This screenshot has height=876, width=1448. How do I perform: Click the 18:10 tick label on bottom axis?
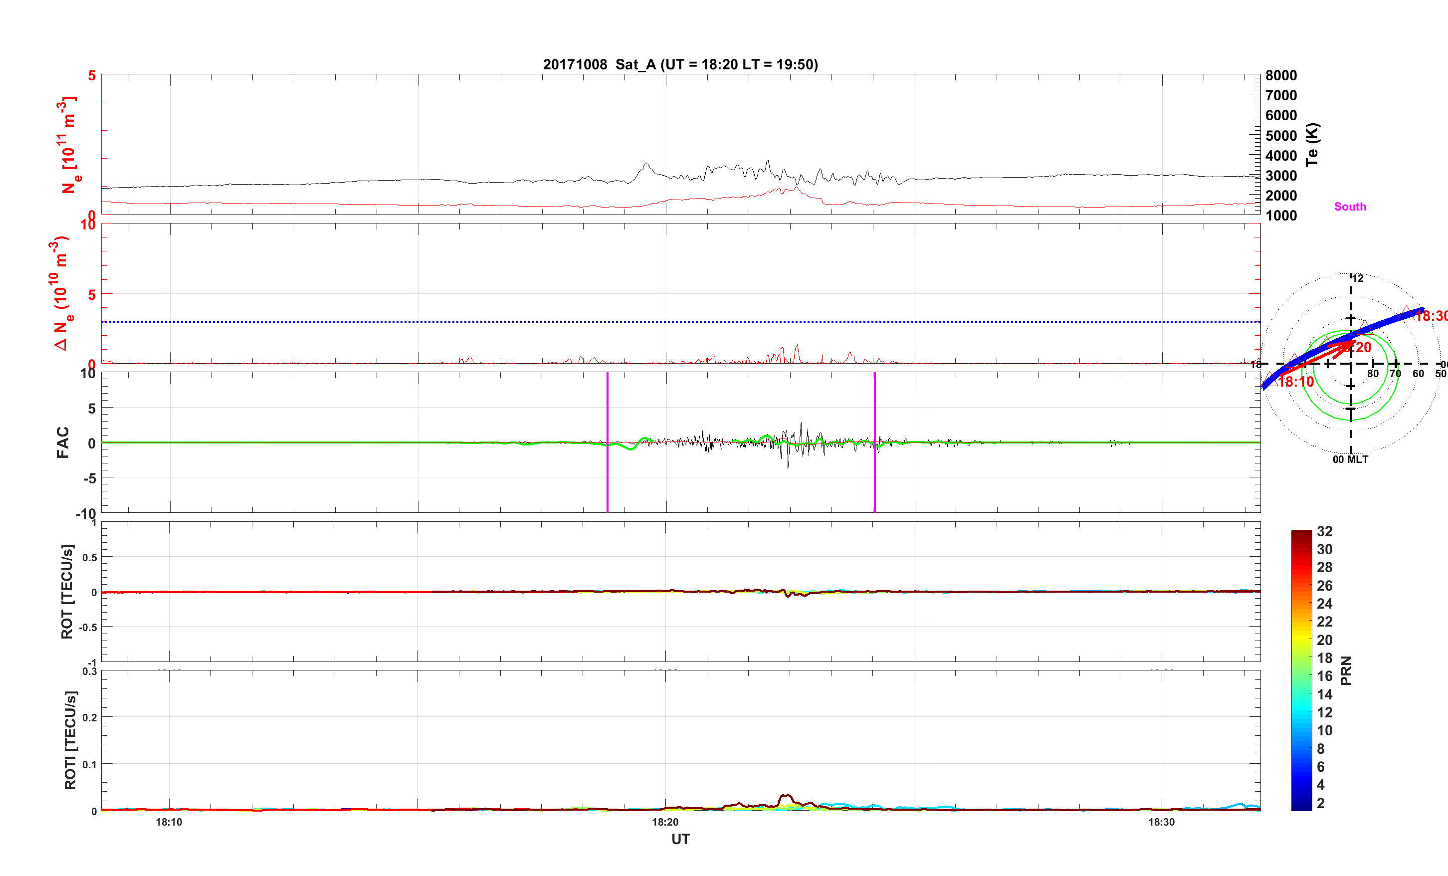tap(169, 822)
